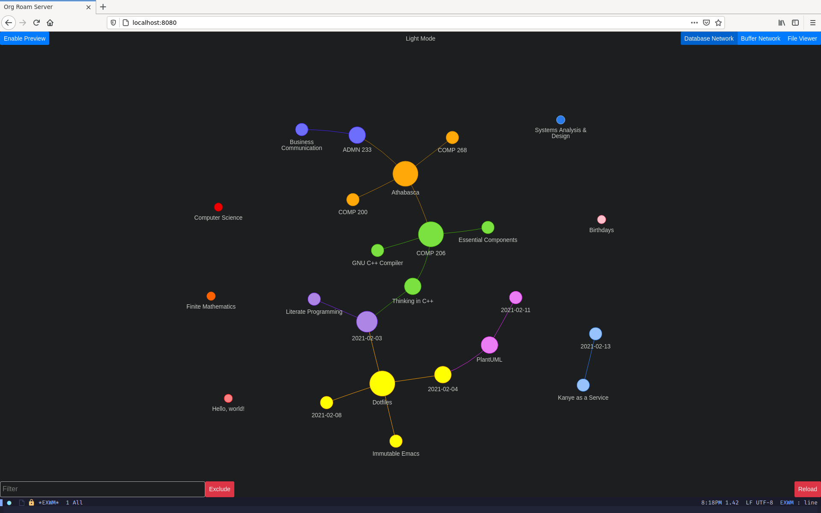Select the Dotfiles node
Image resolution: width=821 pixels, height=513 pixels.
coord(382,384)
